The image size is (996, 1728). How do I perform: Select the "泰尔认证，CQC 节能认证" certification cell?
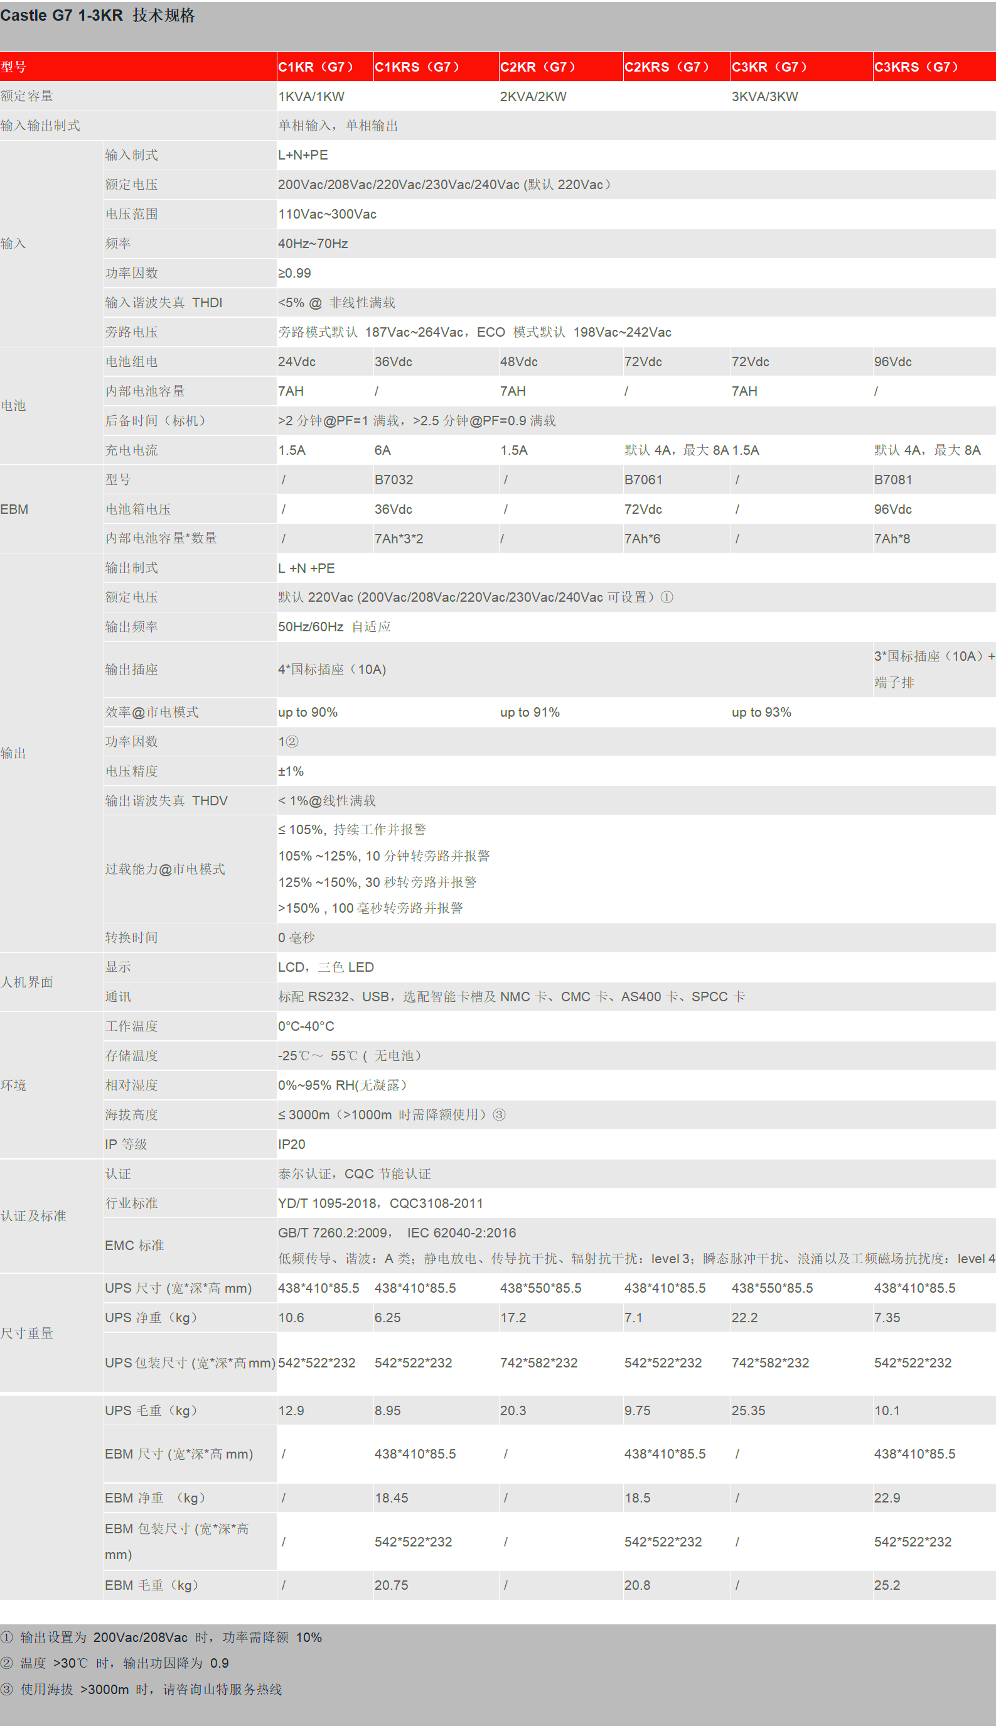[x=355, y=1174]
